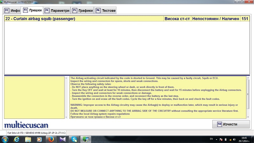254x143 pixels.
Task: Open the Графики tab
Action: point(83,11)
